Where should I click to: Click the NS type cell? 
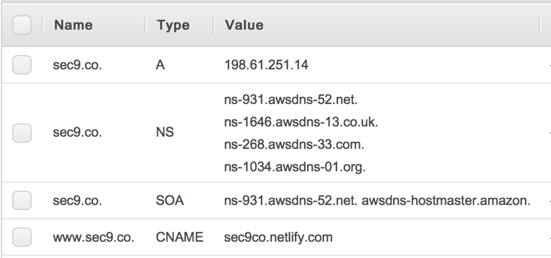[x=165, y=132]
